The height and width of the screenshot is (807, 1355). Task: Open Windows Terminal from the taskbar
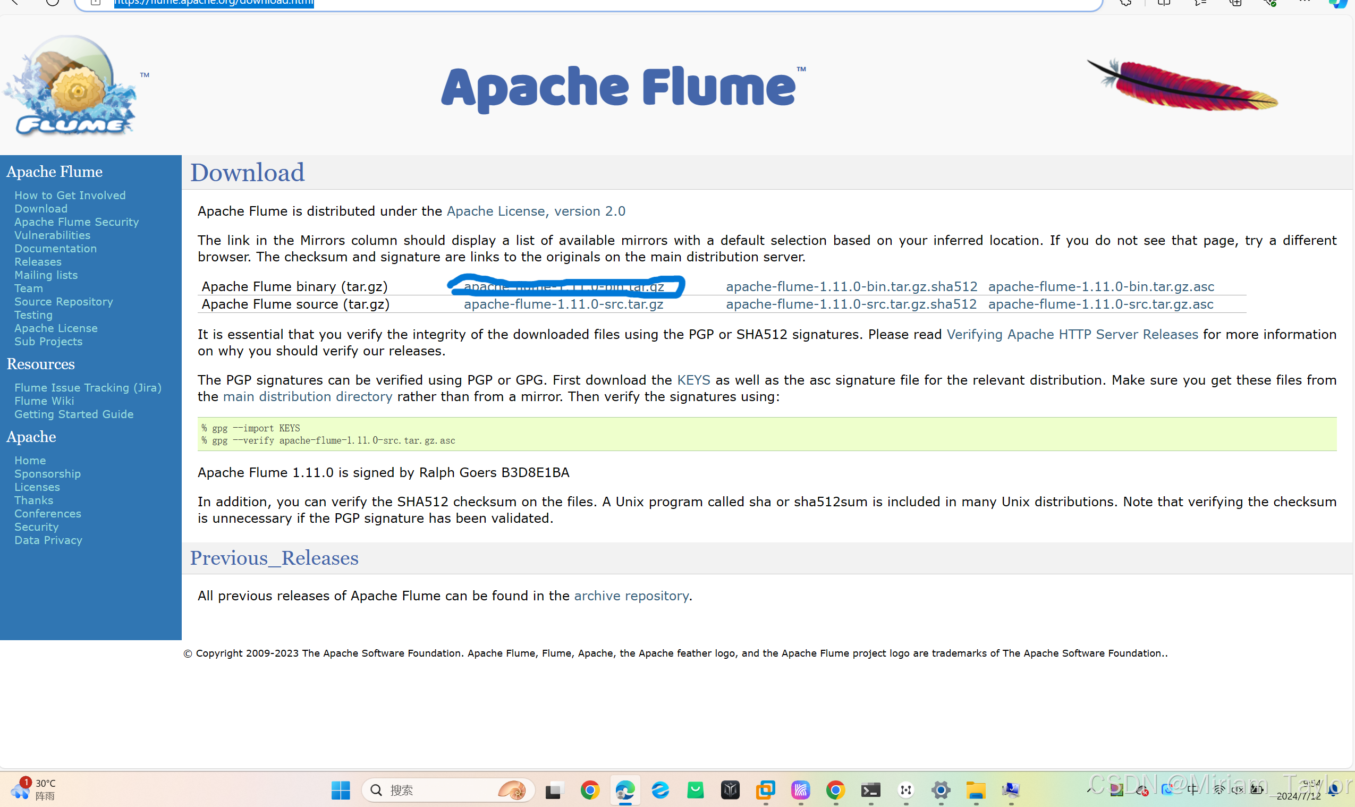[x=871, y=790]
